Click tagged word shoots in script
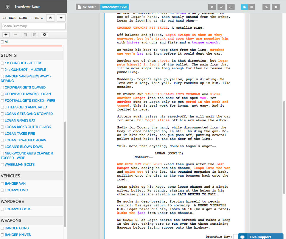Image resolution: width=286 pixels, height=239 pixels. [164, 61]
